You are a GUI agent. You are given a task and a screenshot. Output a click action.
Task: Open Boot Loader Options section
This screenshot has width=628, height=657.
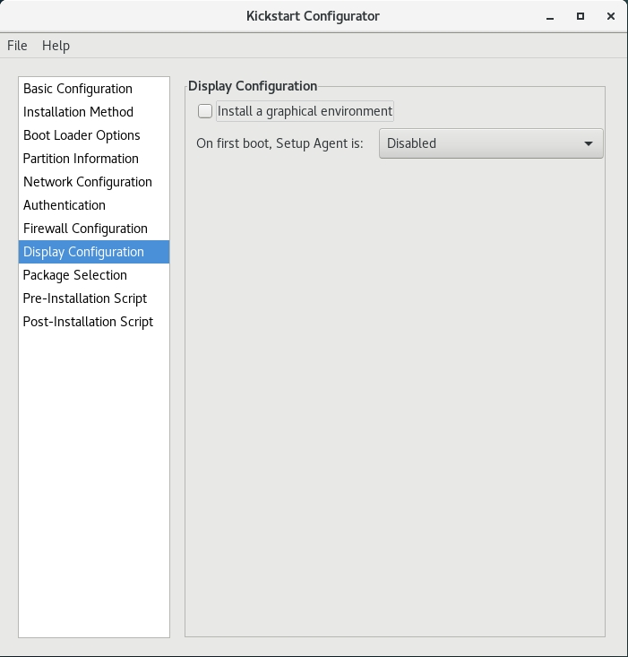click(82, 135)
